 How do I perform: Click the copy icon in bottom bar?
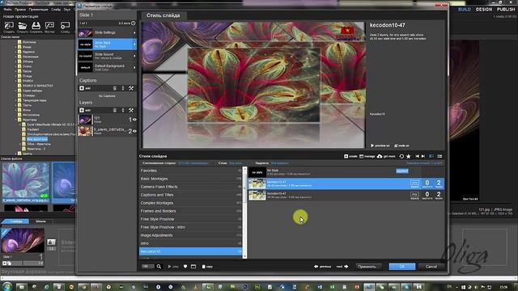click(x=203, y=266)
